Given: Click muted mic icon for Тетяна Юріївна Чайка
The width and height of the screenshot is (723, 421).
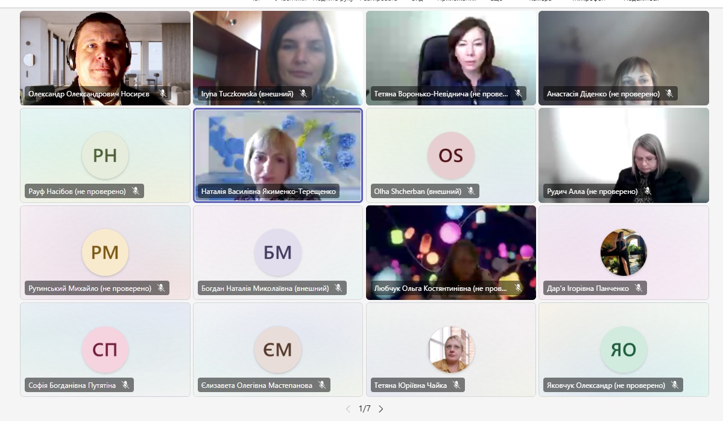Looking at the screenshot, I should coord(456,385).
